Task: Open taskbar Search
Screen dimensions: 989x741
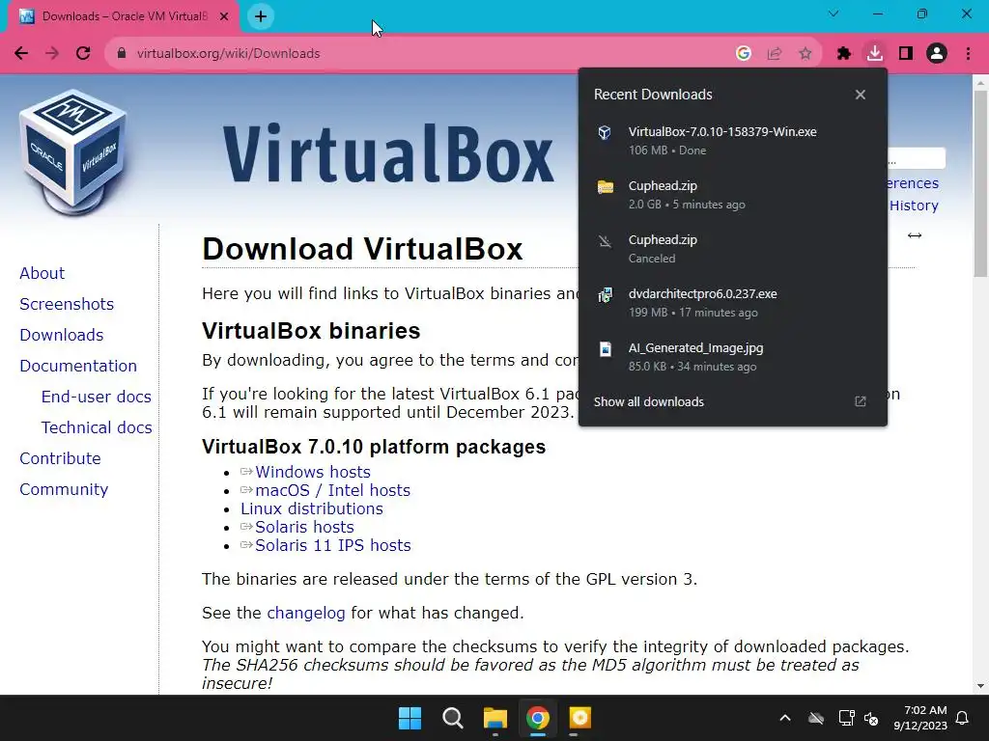Action: [x=452, y=718]
